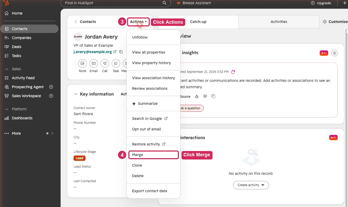Click the Actions dropdown button
This screenshot has height=207, width=348.
[x=138, y=22]
